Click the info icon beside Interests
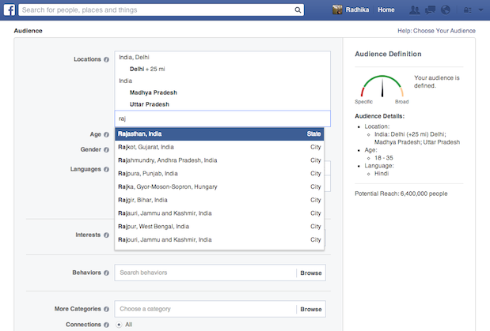 (x=106, y=235)
